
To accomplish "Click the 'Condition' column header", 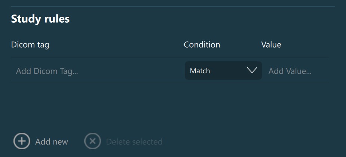I will tap(202, 45).
